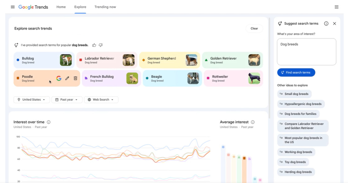
Task: Open the United States location dropdown
Action: (32, 100)
